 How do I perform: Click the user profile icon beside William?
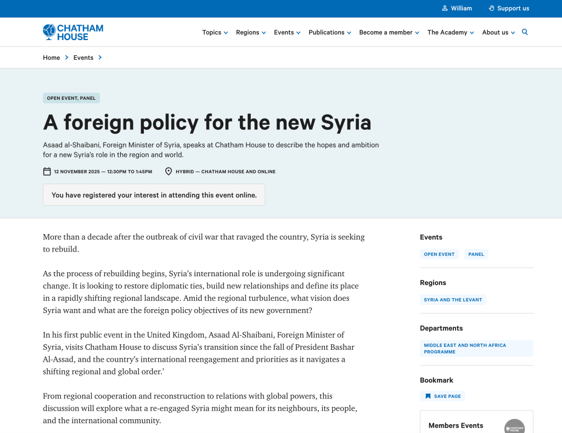pyautogui.click(x=445, y=8)
